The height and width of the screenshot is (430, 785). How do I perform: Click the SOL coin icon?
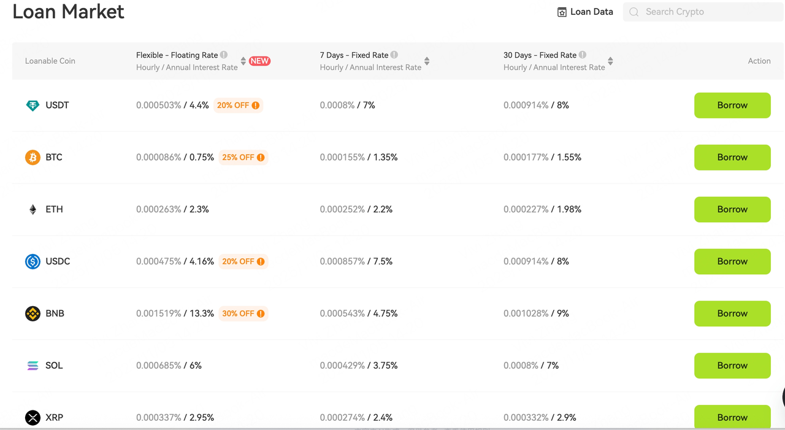coord(33,366)
